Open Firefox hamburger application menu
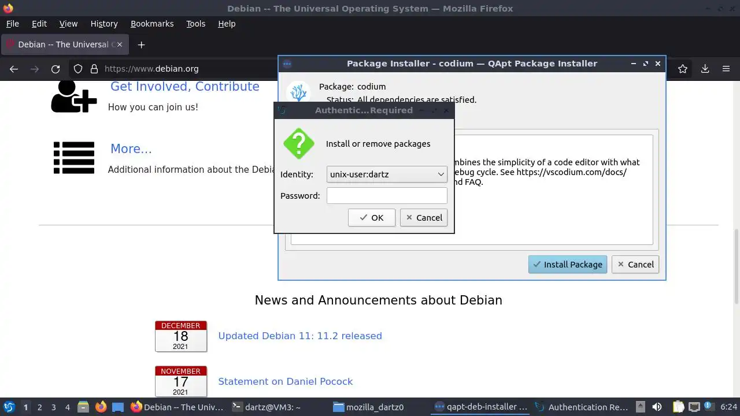Image resolution: width=740 pixels, height=416 pixels. (x=726, y=69)
